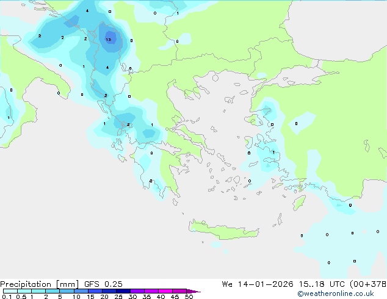The width and height of the screenshot is (387, 299).
Task: Click the '25' legend tick label
Action: tap(118, 297)
